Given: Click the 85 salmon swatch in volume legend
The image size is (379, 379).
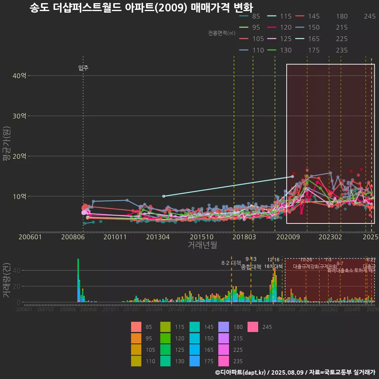Looking at the screenshot, I should click(136, 327).
